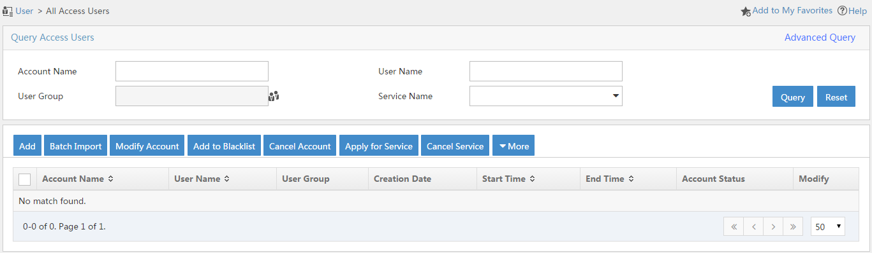Click the Add to My Favorites star icon

pyautogui.click(x=746, y=11)
